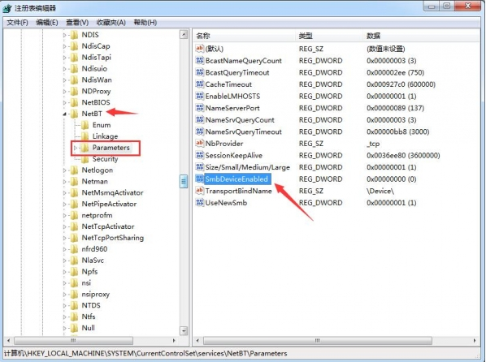Select the Null tree item
Viewport: 486px width, 362px height.
point(88,328)
